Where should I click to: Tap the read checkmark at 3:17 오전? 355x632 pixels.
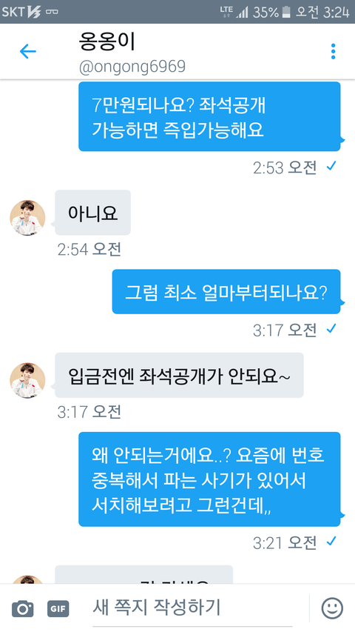tap(331, 329)
